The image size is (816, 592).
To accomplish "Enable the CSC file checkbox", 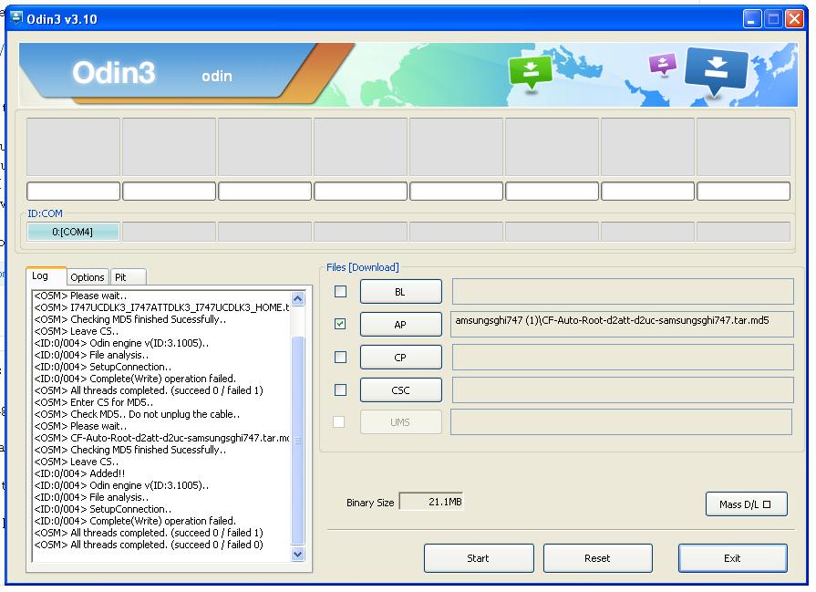I will [340, 390].
